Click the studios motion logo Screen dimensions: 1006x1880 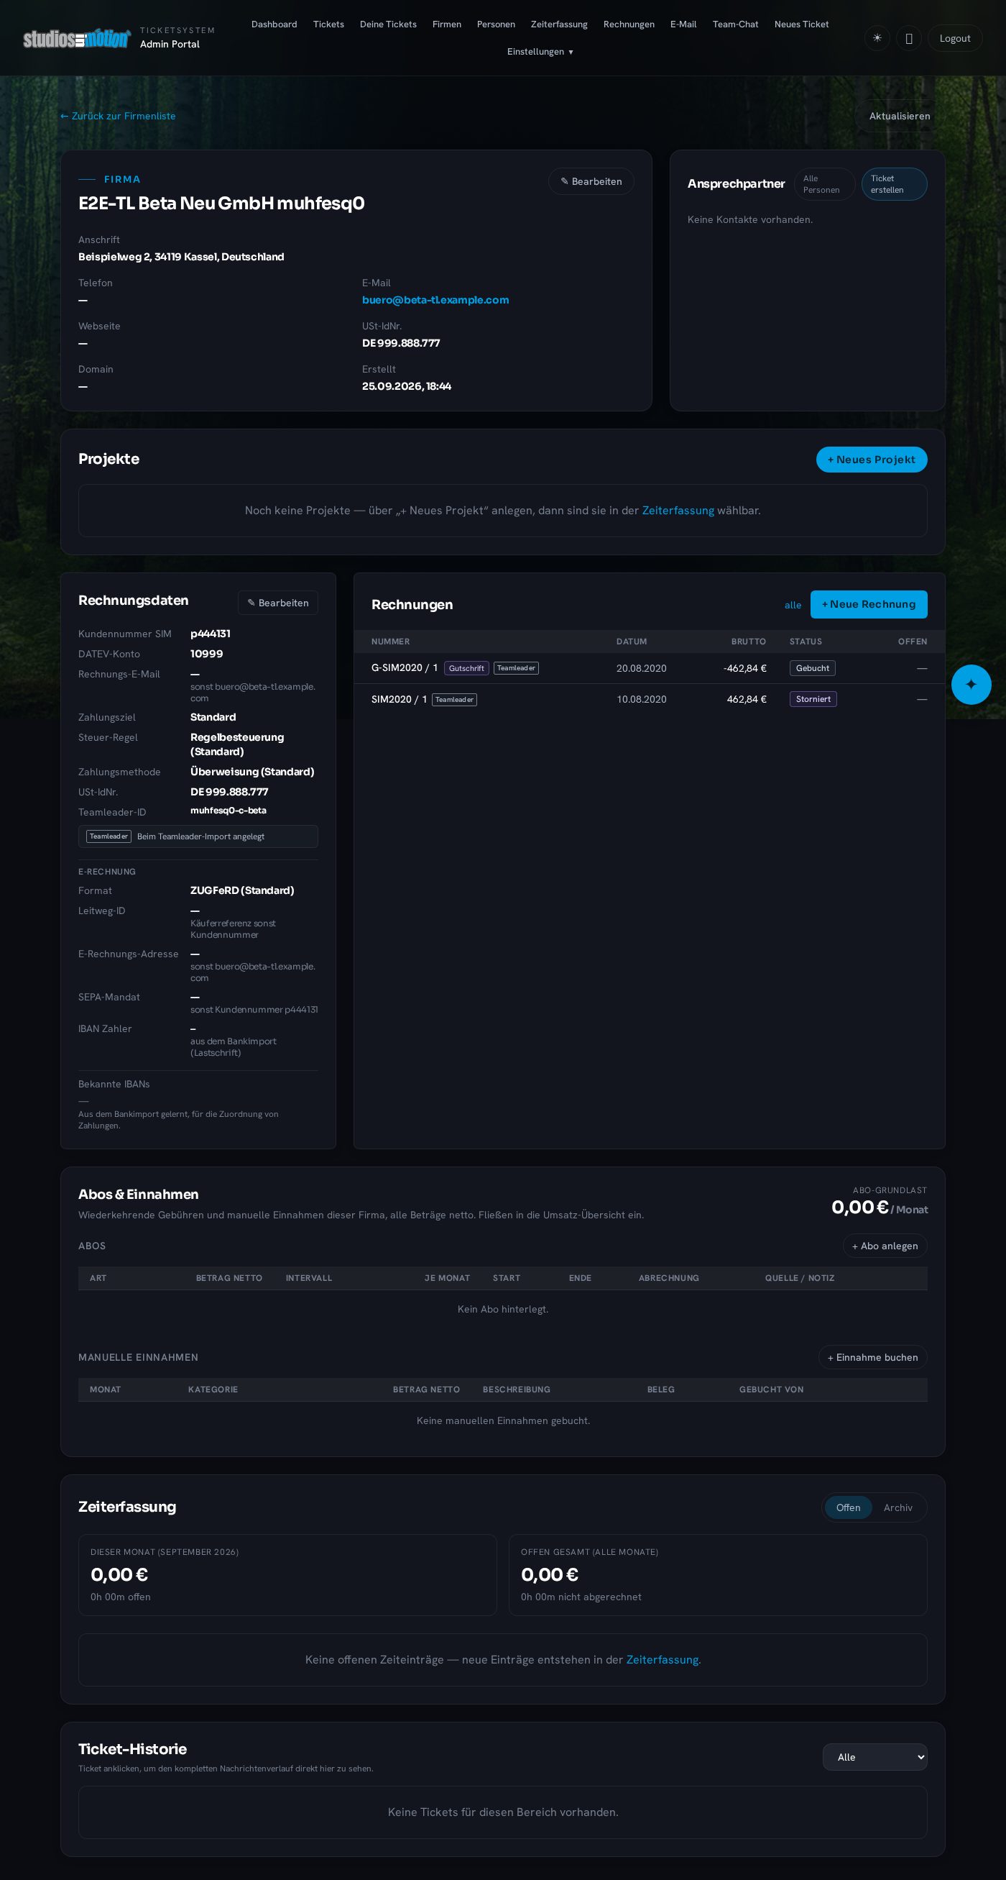(x=77, y=38)
